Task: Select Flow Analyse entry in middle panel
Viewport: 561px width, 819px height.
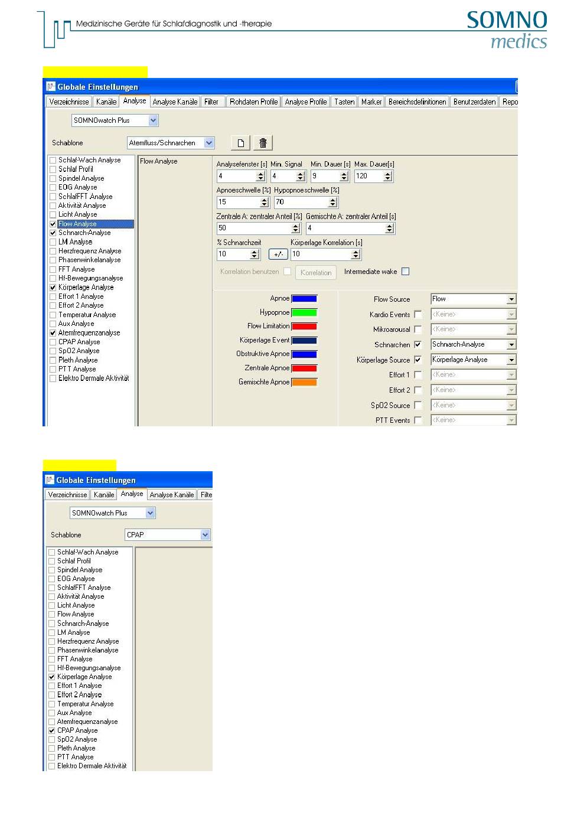Action: click(159, 161)
